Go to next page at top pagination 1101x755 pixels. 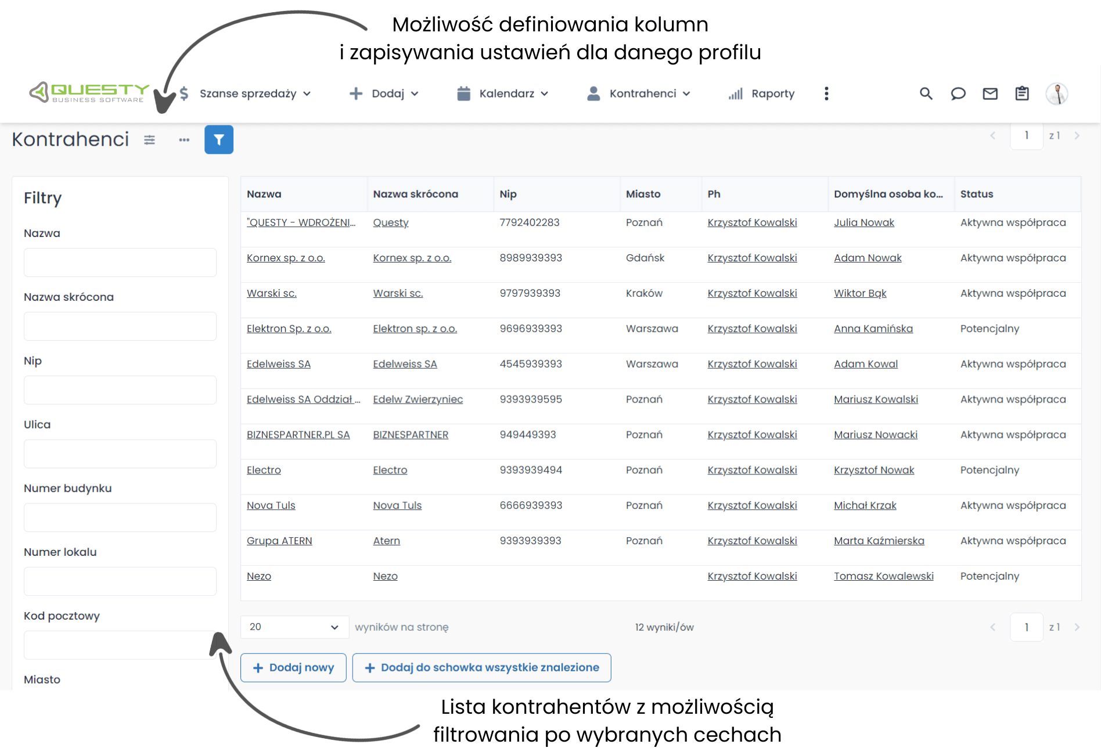coord(1077,135)
